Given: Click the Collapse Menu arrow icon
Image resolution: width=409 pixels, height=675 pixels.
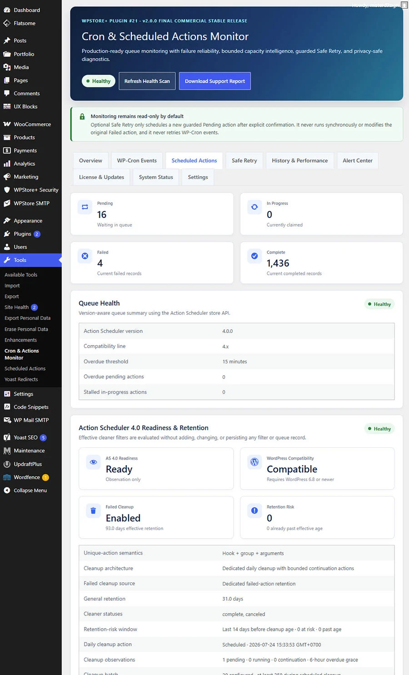Looking at the screenshot, I should click(7, 491).
